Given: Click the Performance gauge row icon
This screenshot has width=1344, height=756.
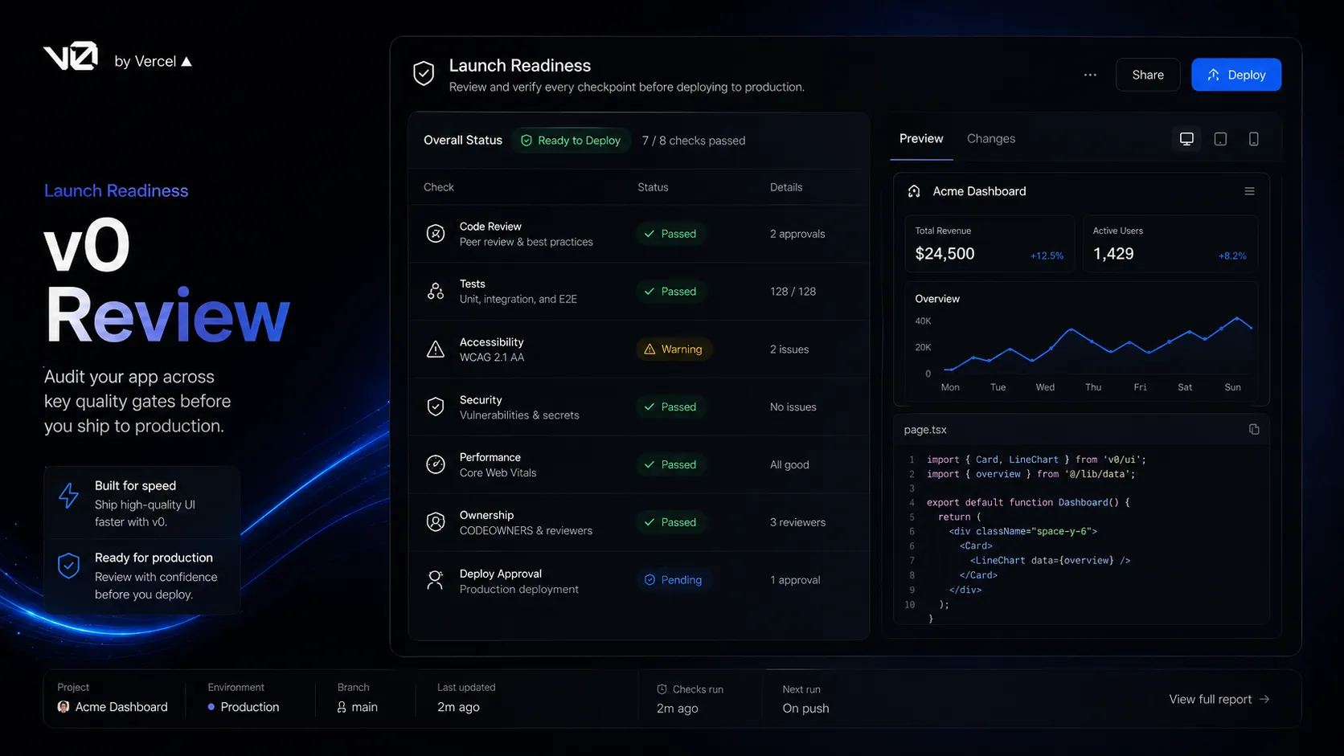Looking at the screenshot, I should point(436,464).
